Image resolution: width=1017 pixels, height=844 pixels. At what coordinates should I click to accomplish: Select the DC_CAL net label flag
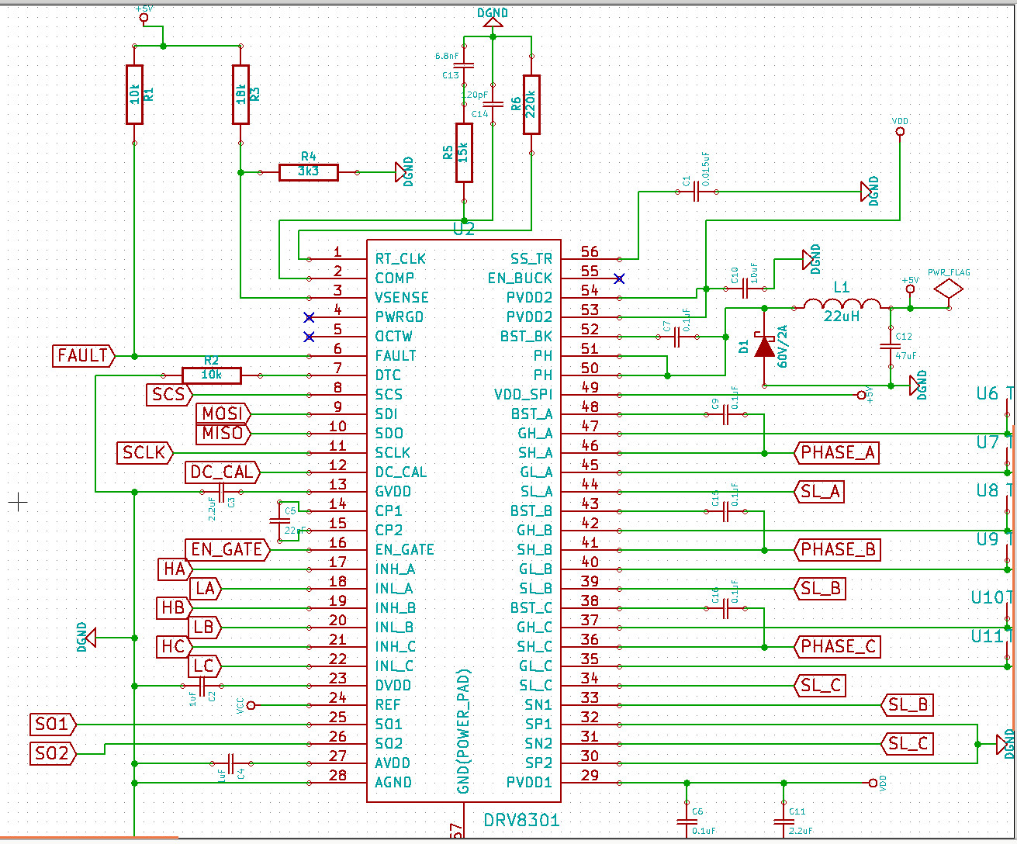223,472
